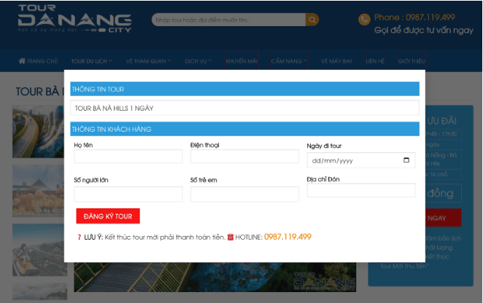
Task: Go to Vé Máy Bay page
Action: tap(336, 61)
